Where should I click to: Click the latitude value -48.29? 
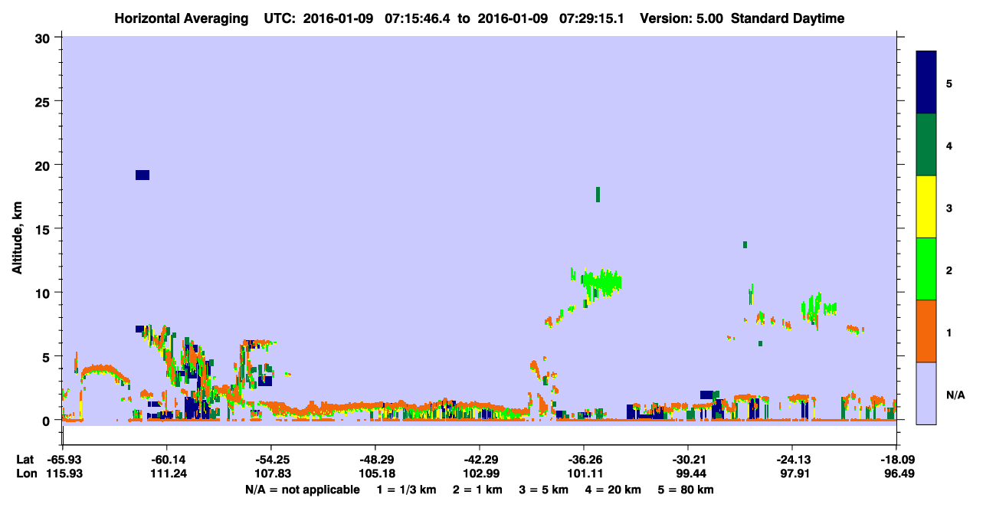click(x=375, y=460)
